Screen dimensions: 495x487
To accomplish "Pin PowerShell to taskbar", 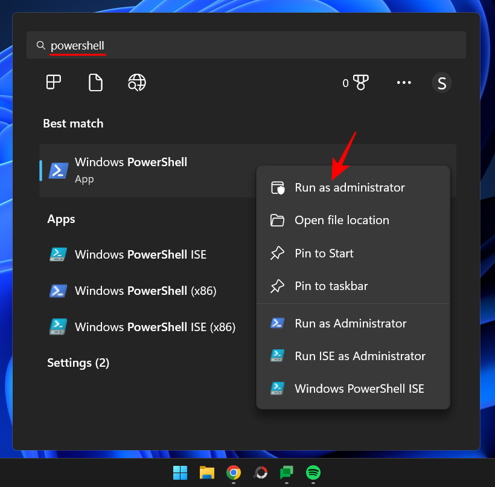I will pos(330,286).
